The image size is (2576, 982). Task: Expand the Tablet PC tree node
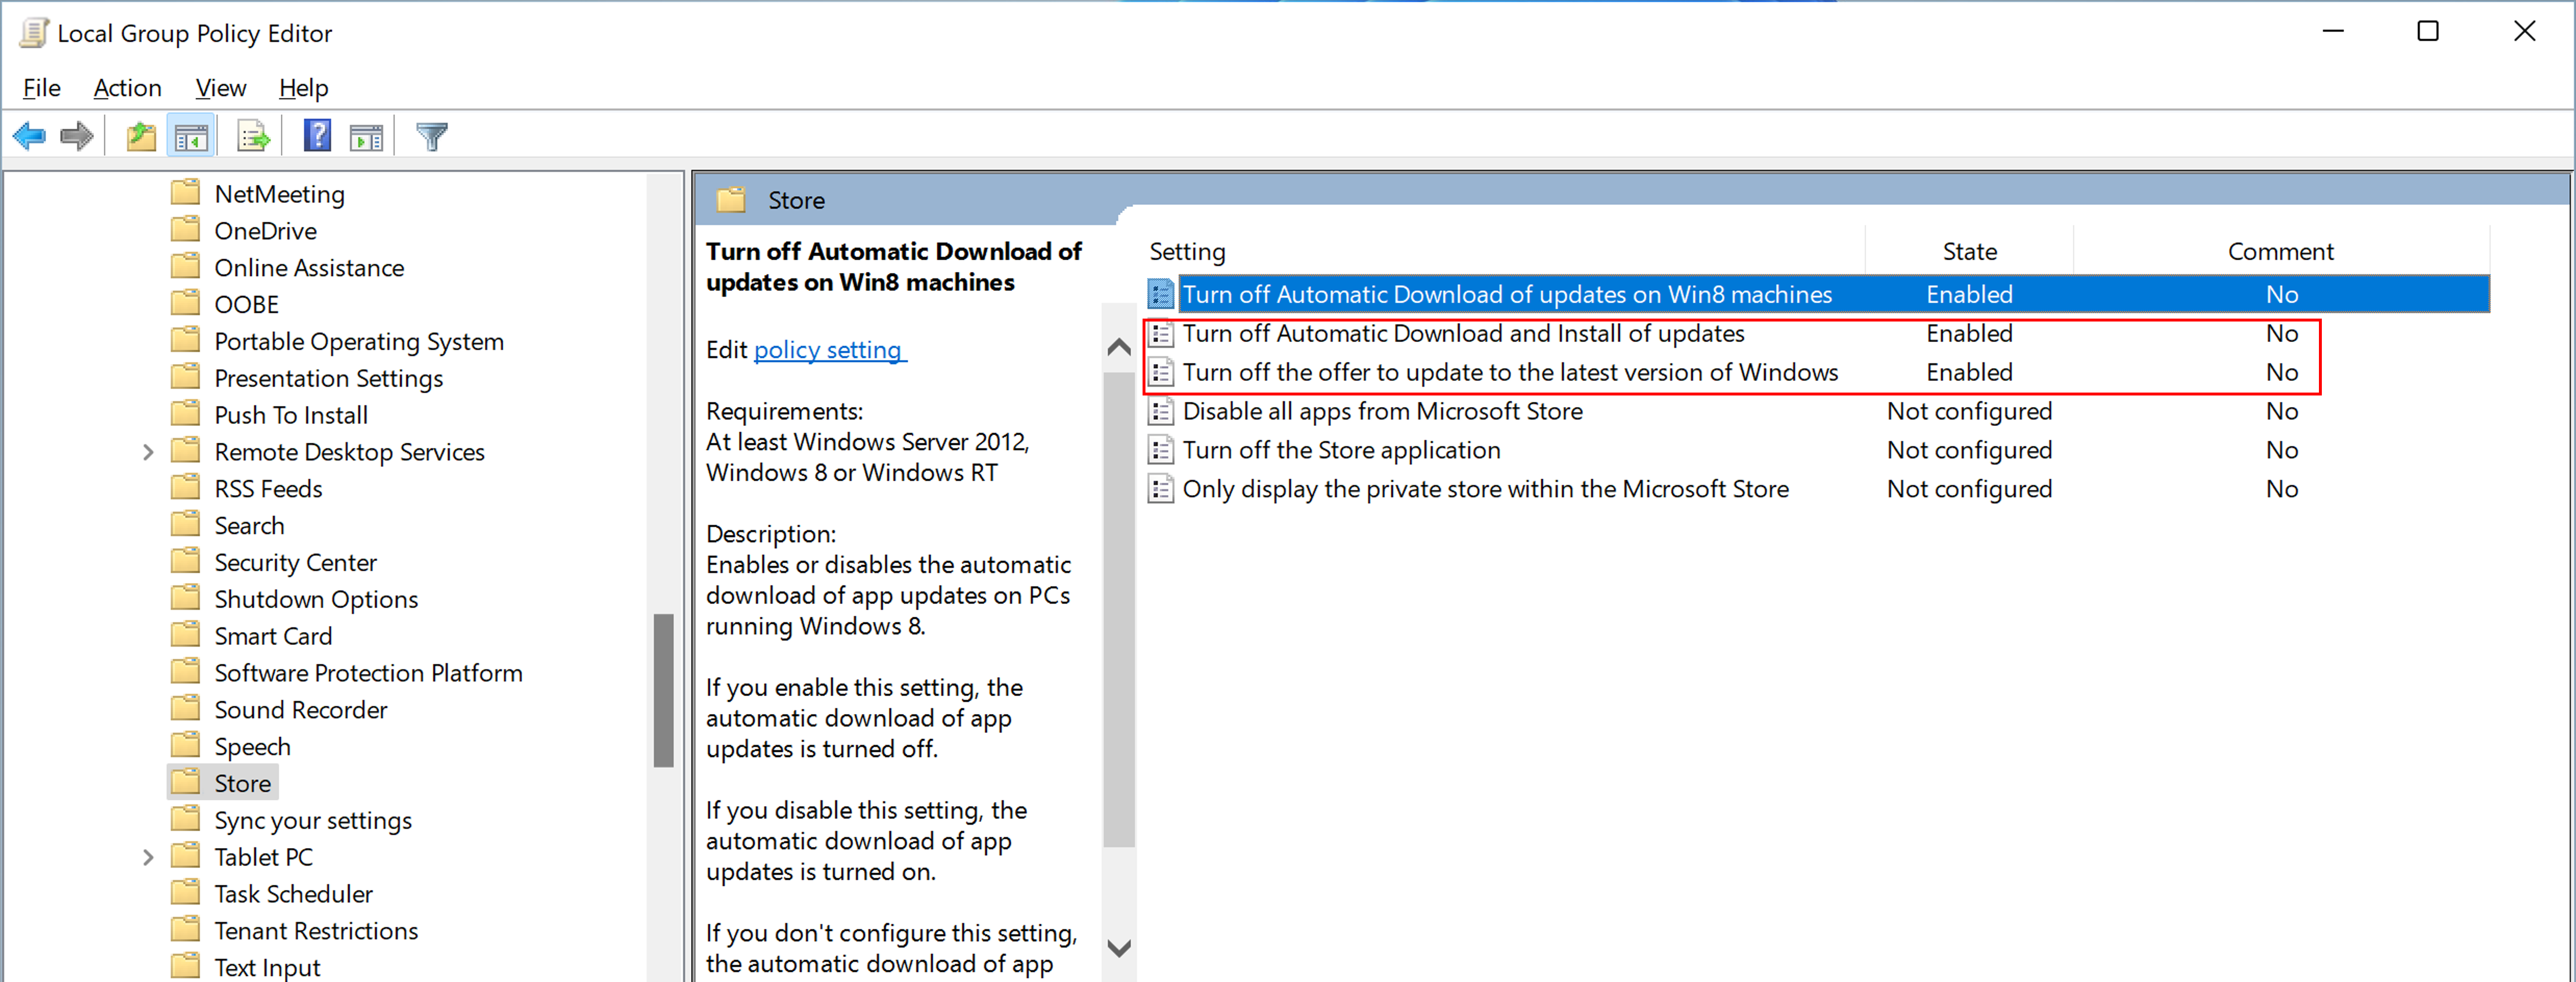(148, 857)
